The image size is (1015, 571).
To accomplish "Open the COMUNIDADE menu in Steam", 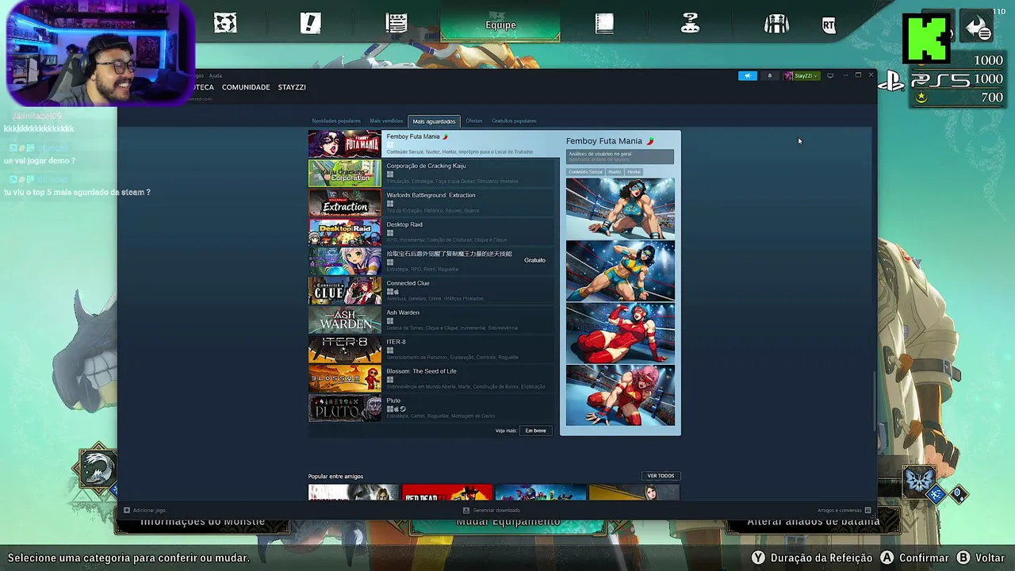I will coord(246,87).
